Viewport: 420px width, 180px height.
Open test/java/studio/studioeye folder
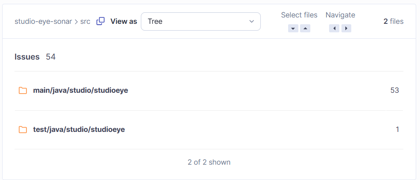tap(79, 129)
